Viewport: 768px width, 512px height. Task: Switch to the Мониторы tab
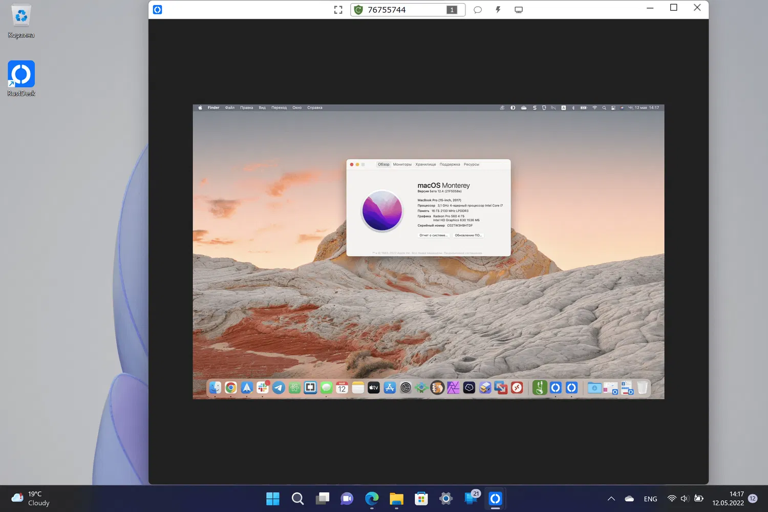click(x=402, y=164)
